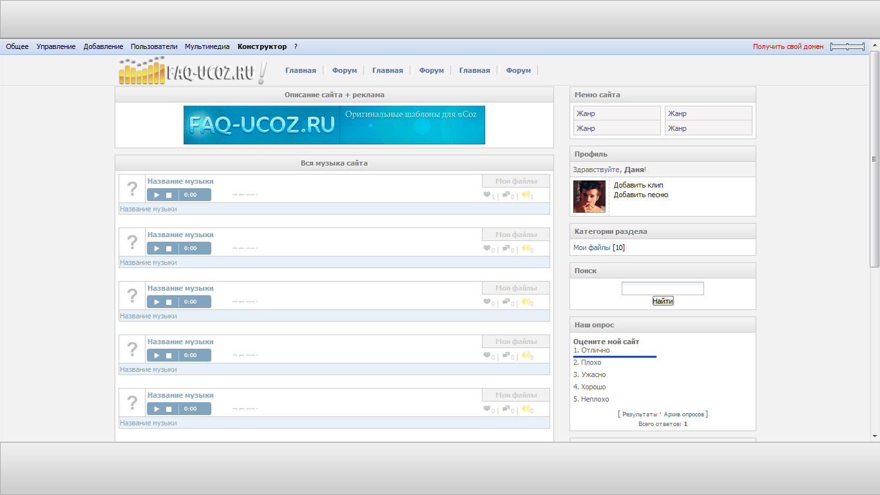Image resolution: width=880 pixels, height=495 pixels.
Task: Click the ? help menu item
Action: (x=296, y=46)
